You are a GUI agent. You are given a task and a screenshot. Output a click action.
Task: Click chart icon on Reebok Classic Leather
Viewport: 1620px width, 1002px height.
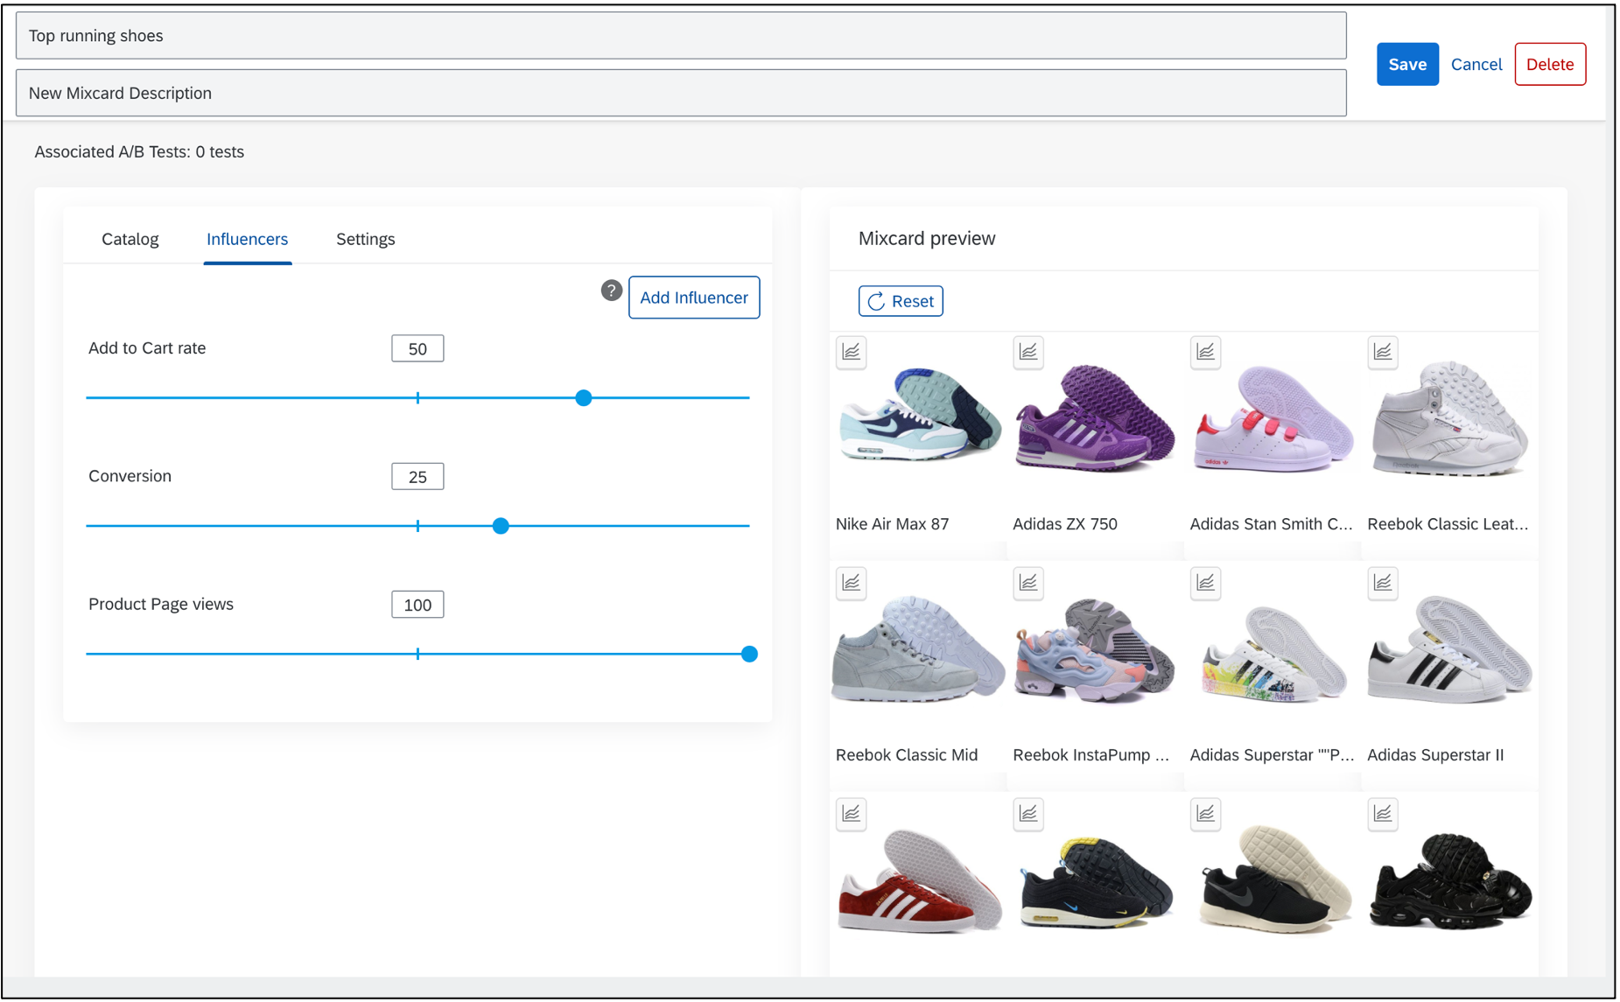(x=1383, y=352)
